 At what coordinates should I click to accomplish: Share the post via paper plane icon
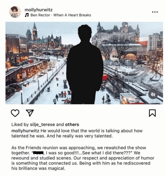click(x=30, y=113)
